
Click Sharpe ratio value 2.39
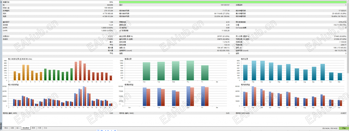pos(228,25)
